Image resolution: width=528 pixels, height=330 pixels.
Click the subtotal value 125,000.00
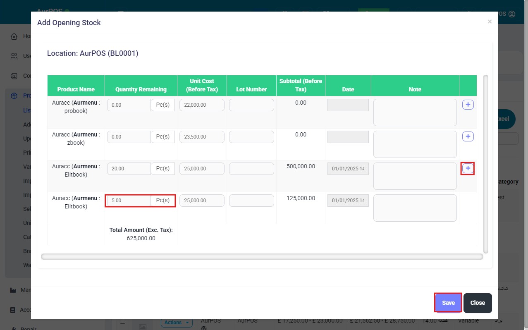[301, 198]
